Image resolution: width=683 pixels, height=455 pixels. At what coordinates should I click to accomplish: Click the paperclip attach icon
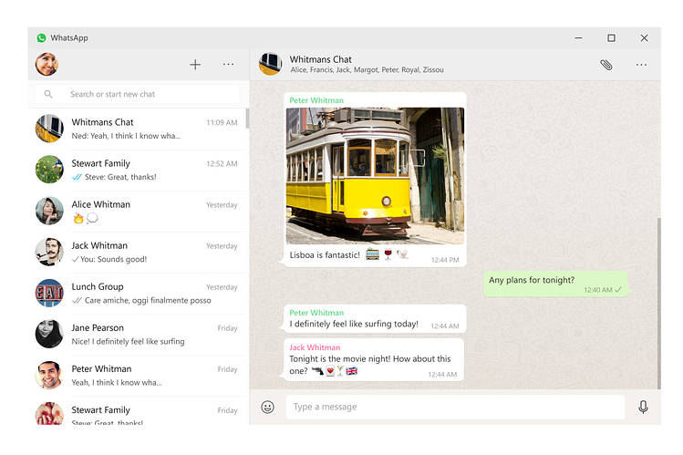click(x=605, y=65)
